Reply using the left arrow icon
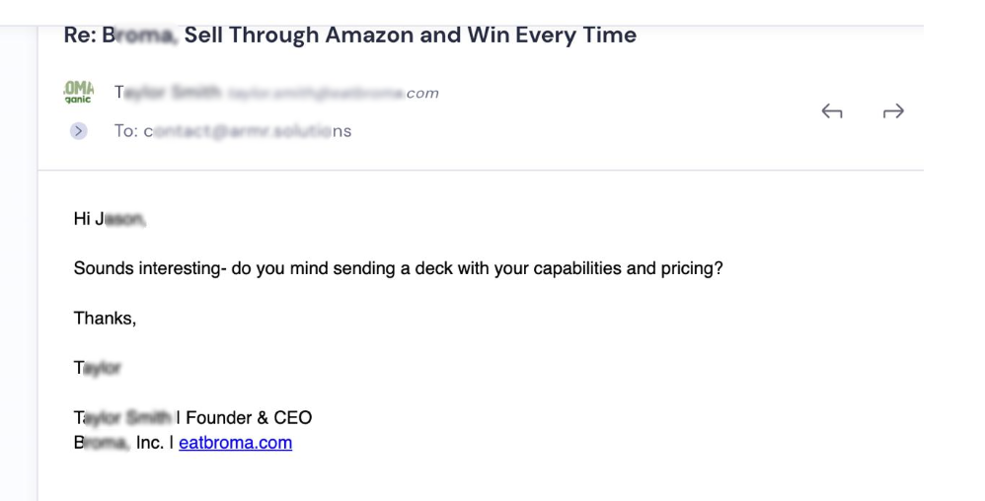Screen dimensions: 985x501 [832, 111]
